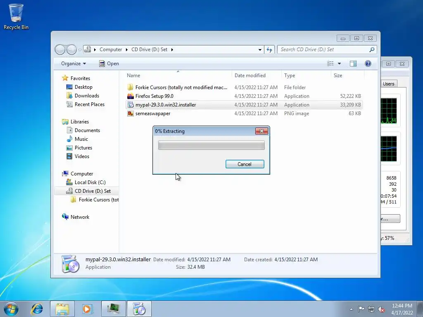Screen dimensions: 423x317
Task: Switch to Task Manager taskbar button
Action: pyautogui.click(x=113, y=309)
